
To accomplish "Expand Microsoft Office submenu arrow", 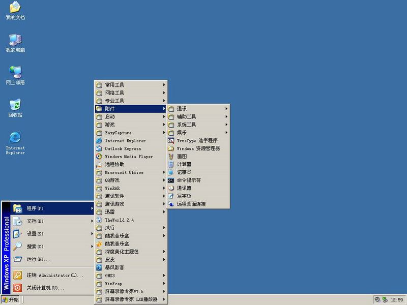I will (164, 172).
